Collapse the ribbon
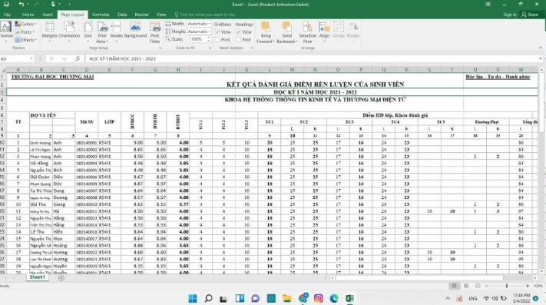The image size is (546, 305). coord(541,48)
